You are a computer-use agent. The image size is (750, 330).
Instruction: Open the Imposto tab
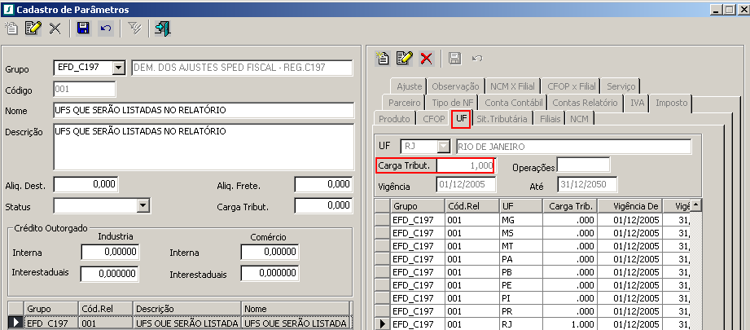[x=671, y=103]
